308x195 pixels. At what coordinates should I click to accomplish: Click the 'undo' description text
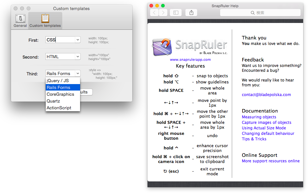point(212,135)
